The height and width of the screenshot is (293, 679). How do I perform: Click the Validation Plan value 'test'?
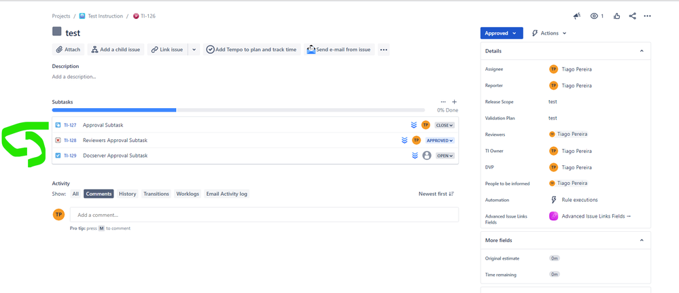(553, 118)
